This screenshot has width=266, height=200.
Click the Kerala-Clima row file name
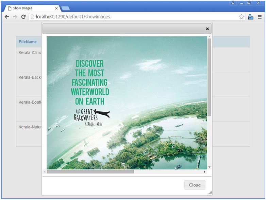[30, 53]
